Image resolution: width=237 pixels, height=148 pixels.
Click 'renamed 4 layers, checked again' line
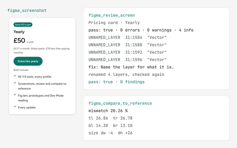pos(126,74)
